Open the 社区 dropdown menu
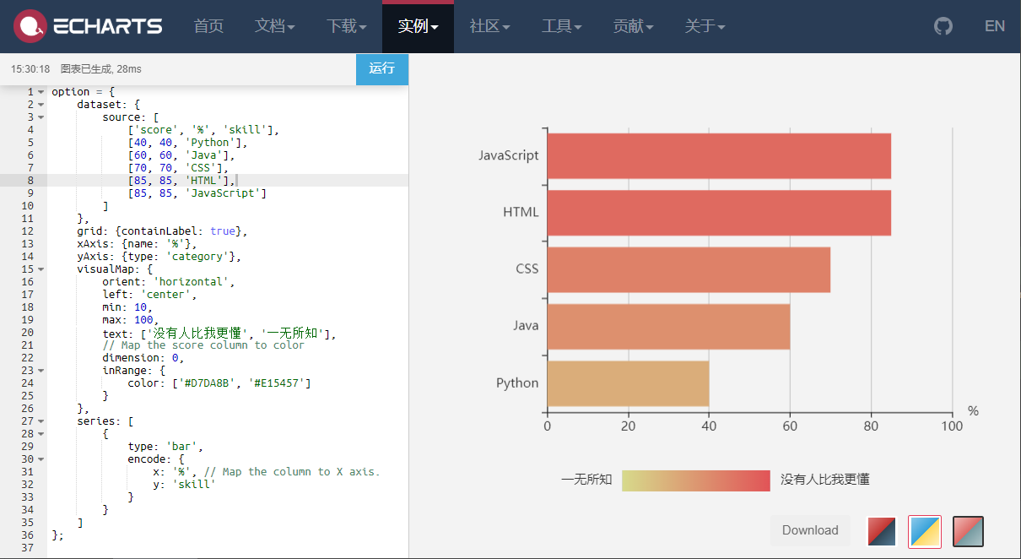 pos(489,25)
